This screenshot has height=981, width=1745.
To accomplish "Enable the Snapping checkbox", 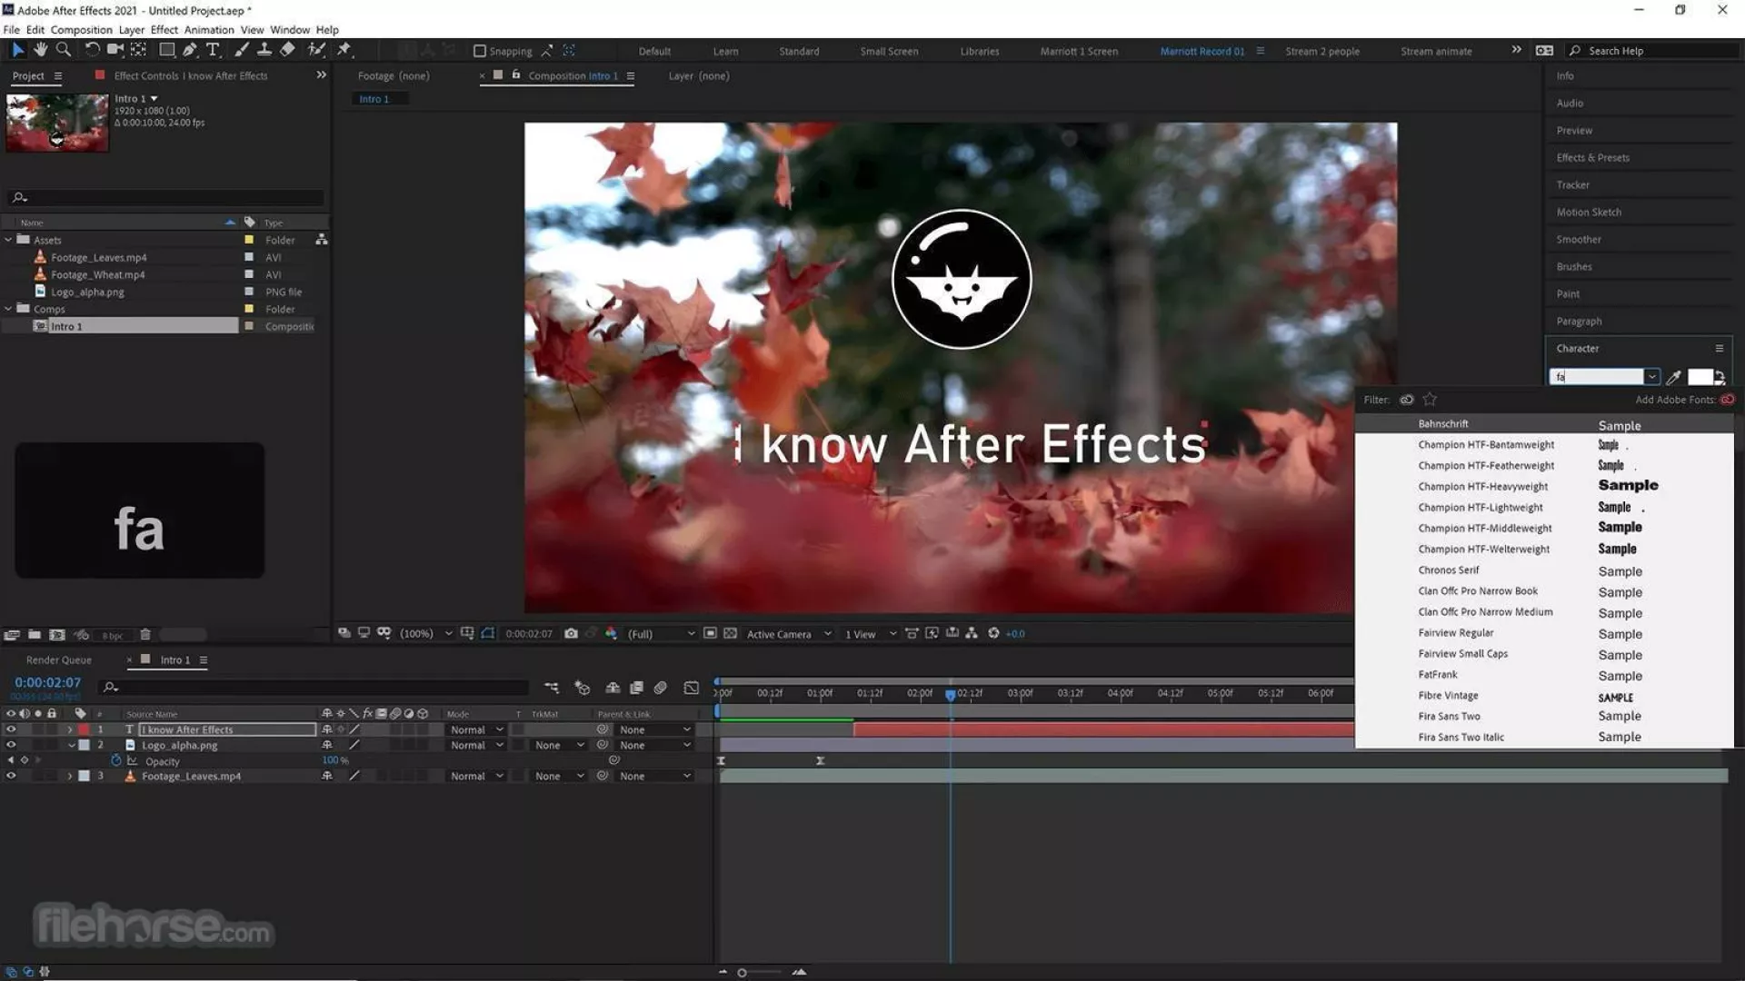I will 480,51.
